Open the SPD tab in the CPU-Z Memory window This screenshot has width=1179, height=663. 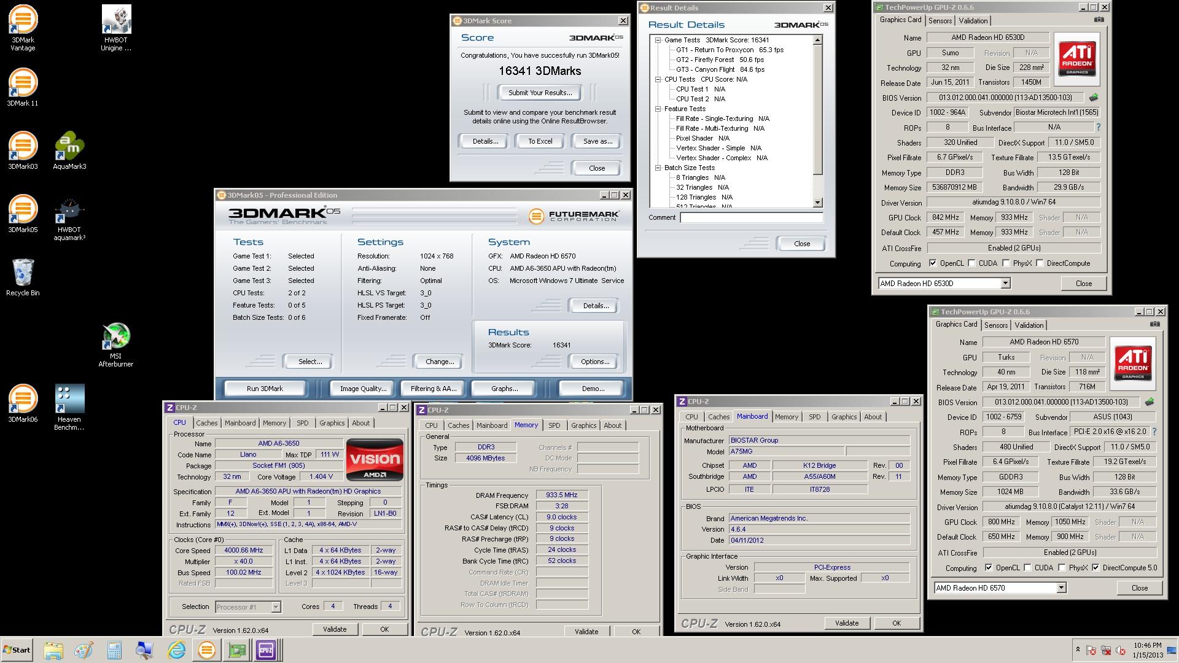(554, 425)
